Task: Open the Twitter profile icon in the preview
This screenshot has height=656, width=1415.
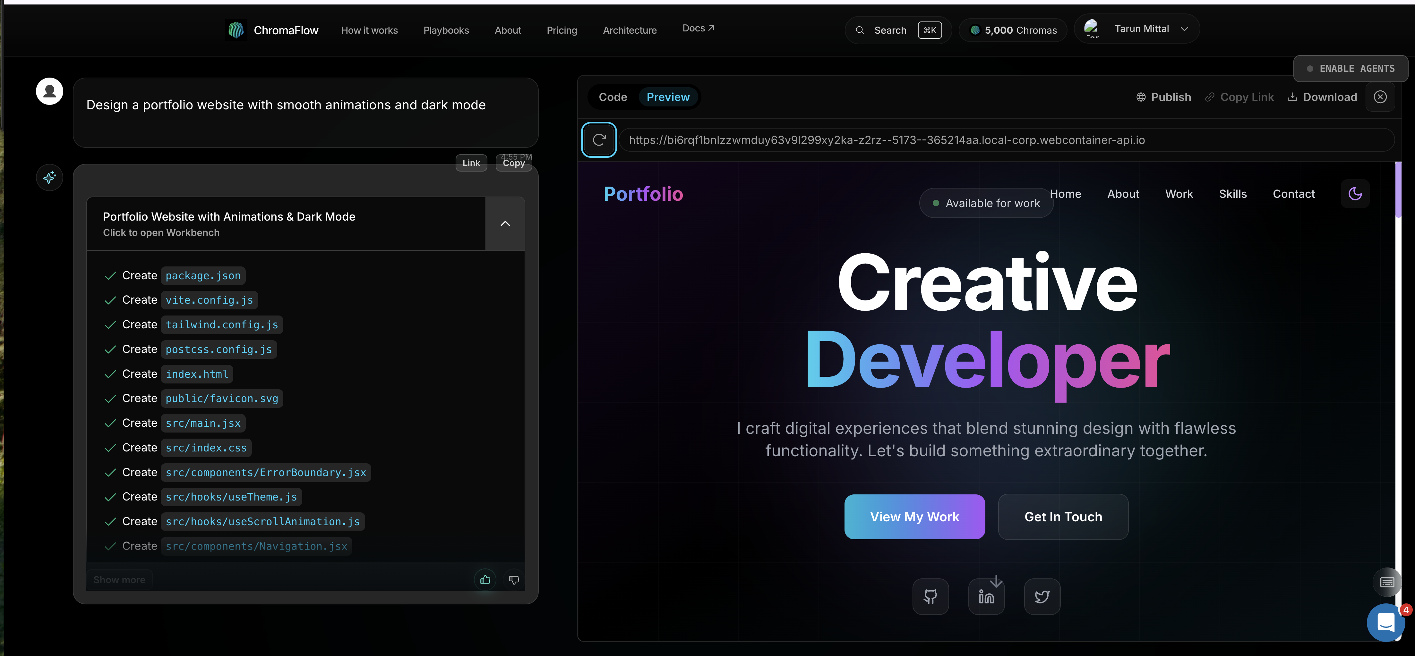Action: [1042, 596]
